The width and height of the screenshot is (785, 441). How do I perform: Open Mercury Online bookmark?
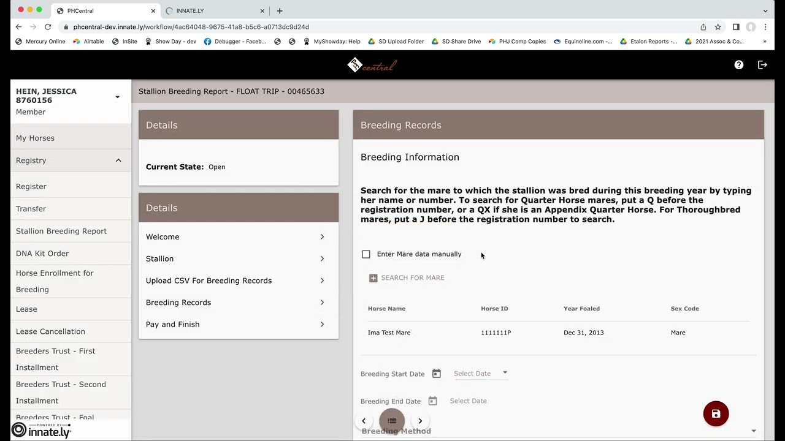point(40,42)
